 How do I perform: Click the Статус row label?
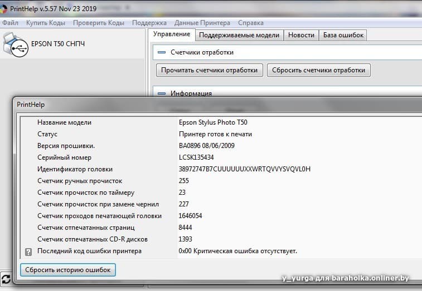click(x=47, y=134)
